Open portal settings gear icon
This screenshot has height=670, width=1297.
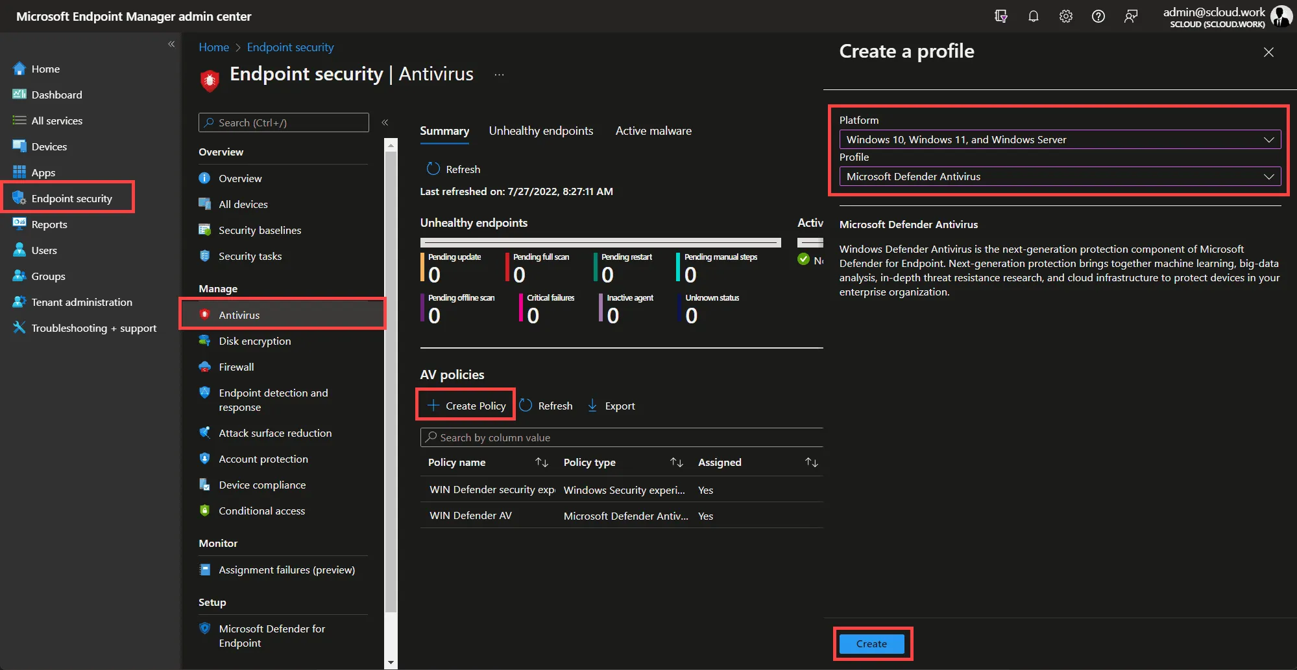tap(1066, 16)
